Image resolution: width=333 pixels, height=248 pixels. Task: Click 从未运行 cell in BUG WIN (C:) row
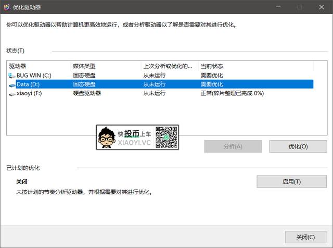pos(154,76)
